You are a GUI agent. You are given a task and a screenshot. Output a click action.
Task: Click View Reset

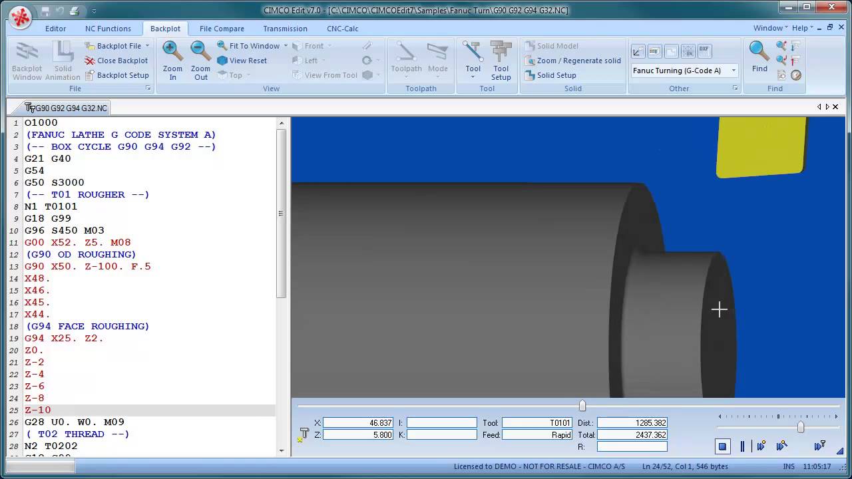(242, 61)
